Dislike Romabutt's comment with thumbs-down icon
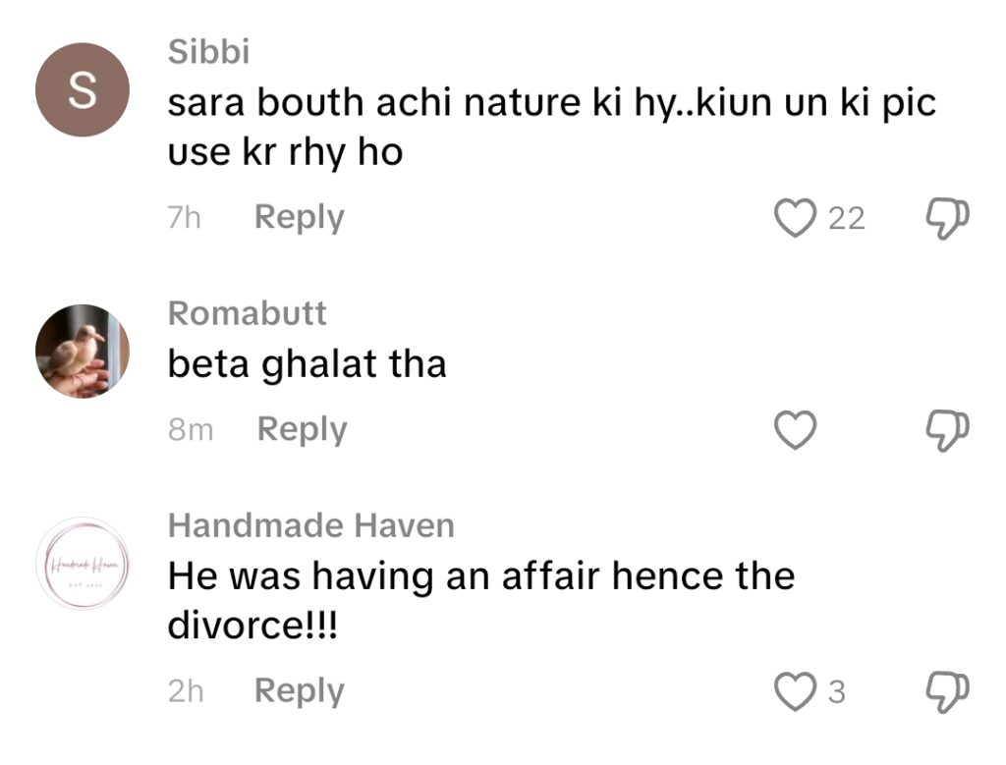Image resolution: width=1006 pixels, height=765 pixels. (x=947, y=430)
